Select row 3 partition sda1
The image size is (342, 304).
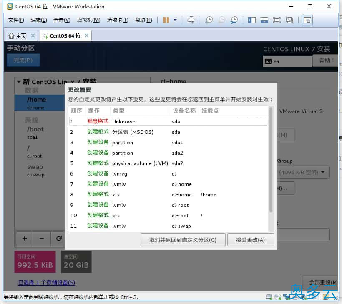tap(168, 142)
